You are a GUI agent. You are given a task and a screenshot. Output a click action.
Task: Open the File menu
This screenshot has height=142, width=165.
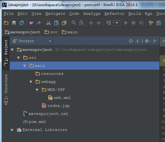coord(9,14)
